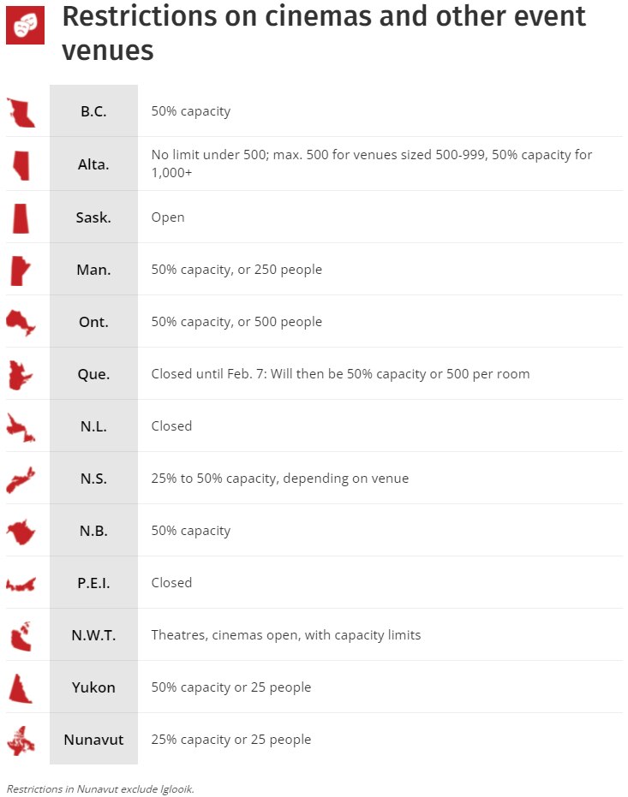
Task: Click the Nova Scotia map icon
Action: (21, 479)
